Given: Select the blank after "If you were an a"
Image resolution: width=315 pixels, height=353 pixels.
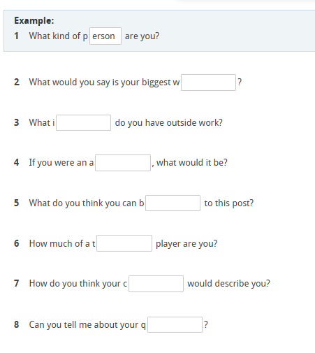Looking at the screenshot, I should [123, 163].
